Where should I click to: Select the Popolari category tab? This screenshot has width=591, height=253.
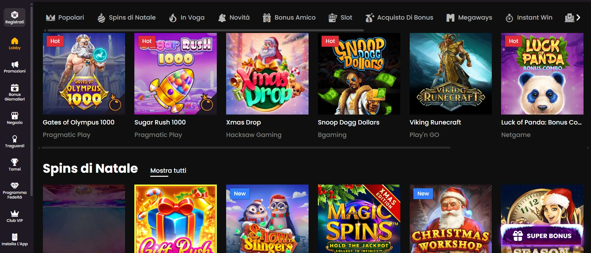point(65,17)
